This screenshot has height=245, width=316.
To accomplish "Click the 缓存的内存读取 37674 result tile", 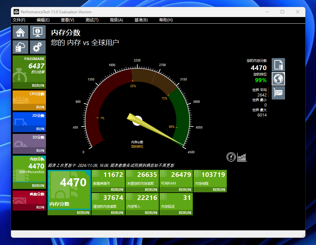I will point(108,202).
